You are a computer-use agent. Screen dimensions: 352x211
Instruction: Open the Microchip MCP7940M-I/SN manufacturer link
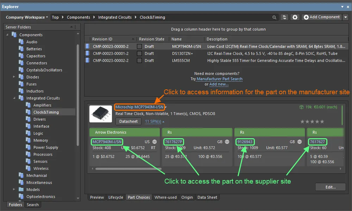(139, 107)
